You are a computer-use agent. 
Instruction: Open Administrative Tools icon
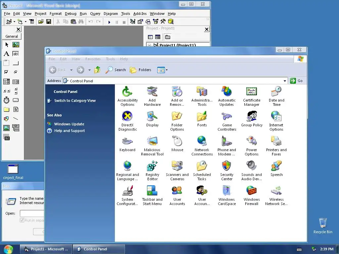coord(202,96)
